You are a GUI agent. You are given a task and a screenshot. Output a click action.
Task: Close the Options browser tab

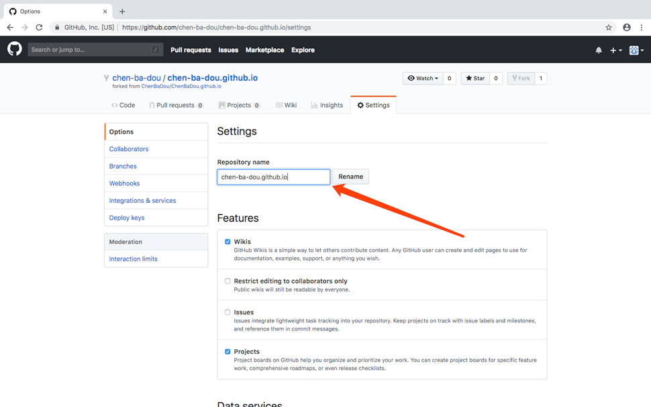coord(105,11)
